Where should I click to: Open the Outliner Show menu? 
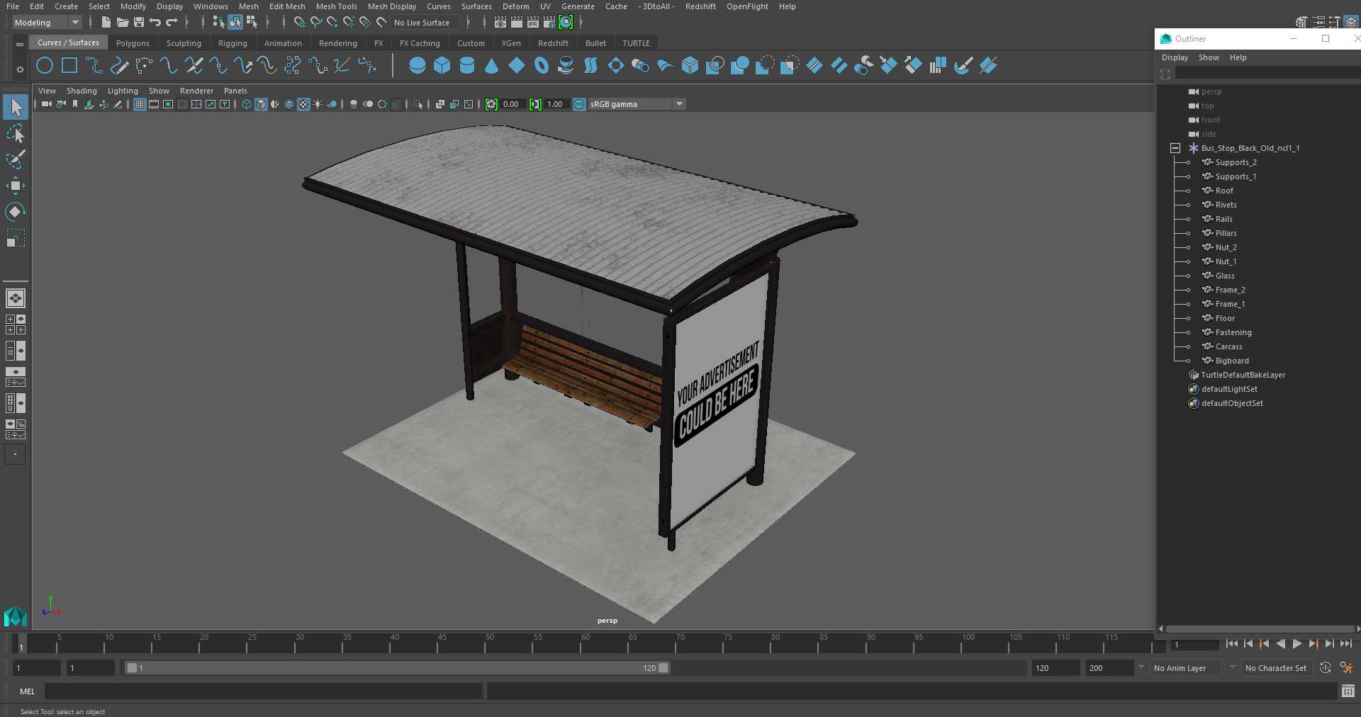pyautogui.click(x=1209, y=57)
